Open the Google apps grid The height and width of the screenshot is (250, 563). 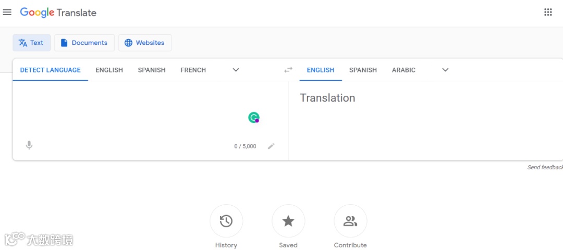548,12
